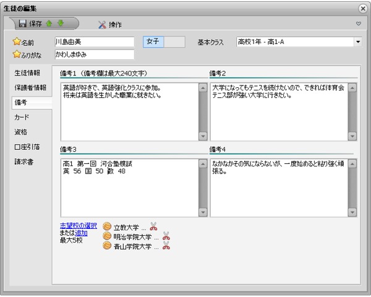The image size is (371, 297).
Task: Click the orange icon beside 青山学院大学
Action: coord(107,246)
